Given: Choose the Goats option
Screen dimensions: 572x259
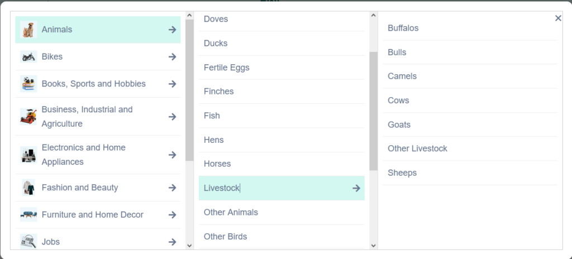Looking at the screenshot, I should (399, 125).
